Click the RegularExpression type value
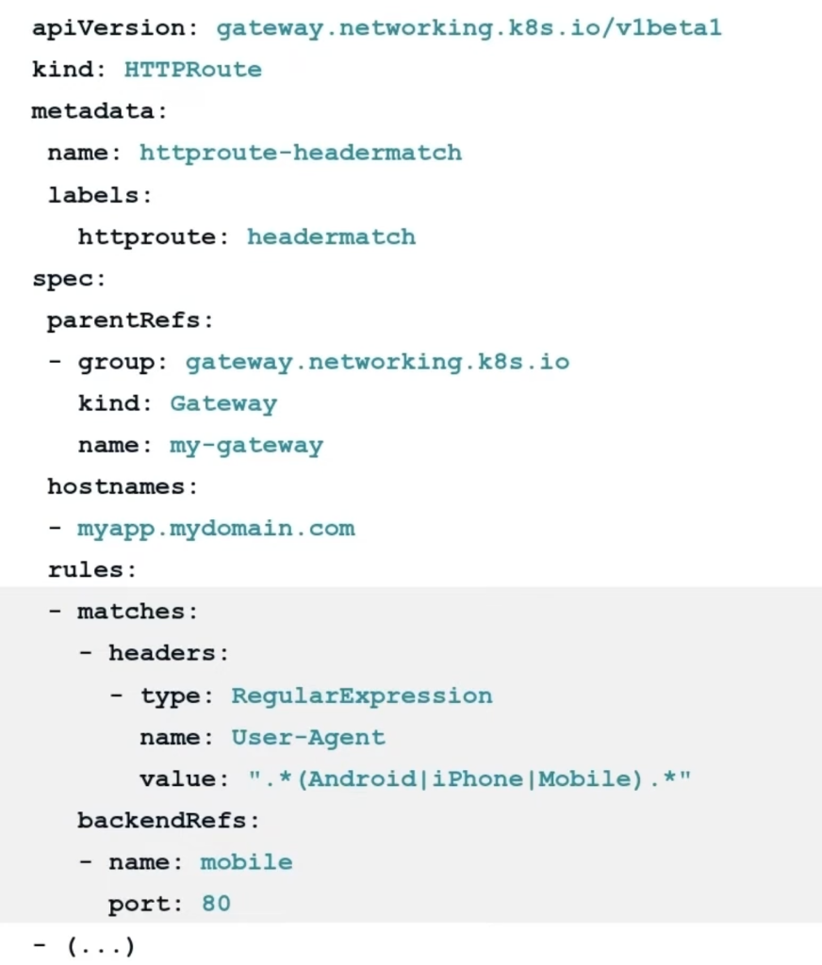Viewport: 822px width, 965px height. [362, 696]
